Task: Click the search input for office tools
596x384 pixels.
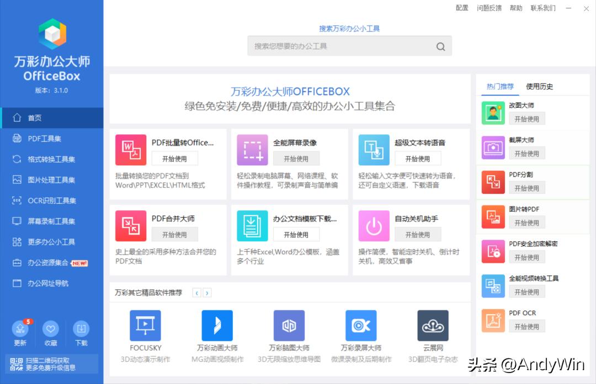Action: (342, 46)
